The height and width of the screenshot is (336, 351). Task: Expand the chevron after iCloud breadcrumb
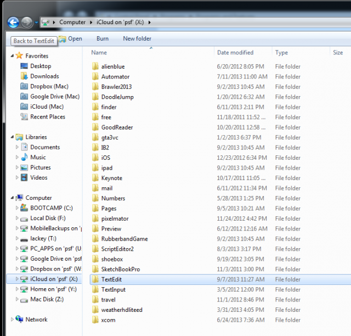(x=149, y=22)
